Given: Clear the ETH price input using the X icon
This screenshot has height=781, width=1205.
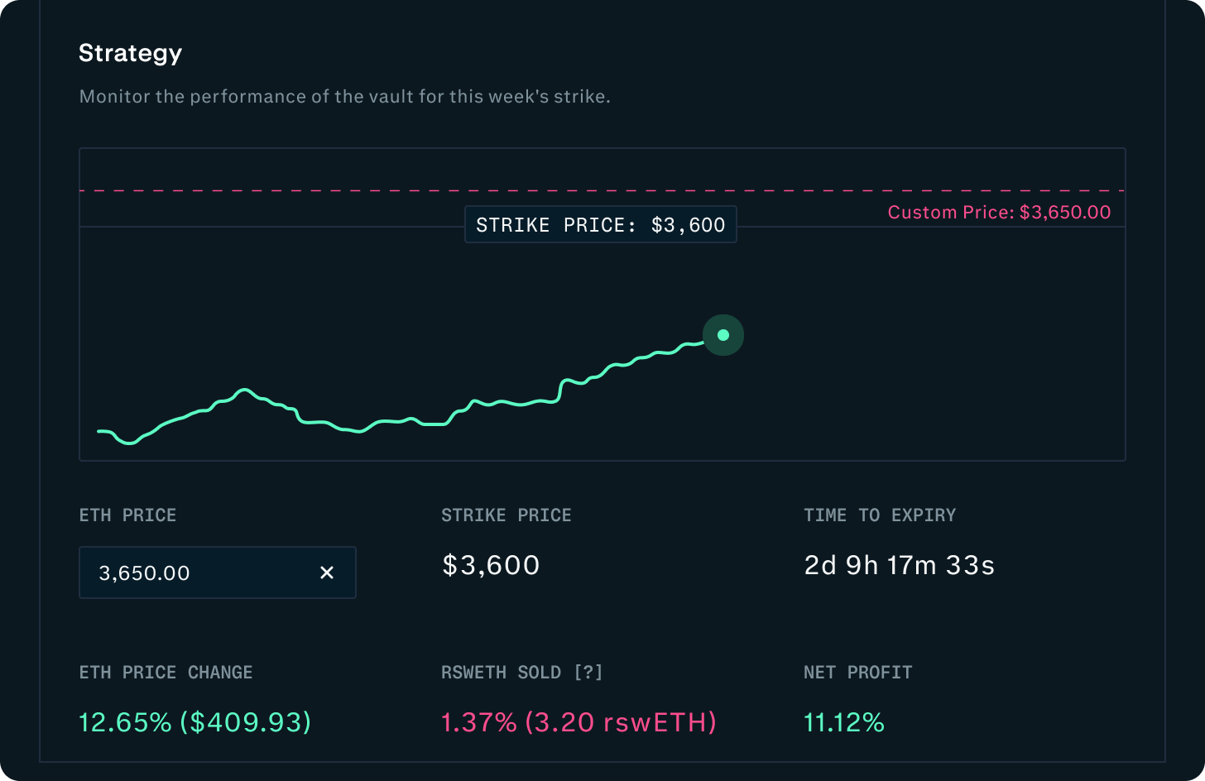Looking at the screenshot, I should tap(327, 573).
